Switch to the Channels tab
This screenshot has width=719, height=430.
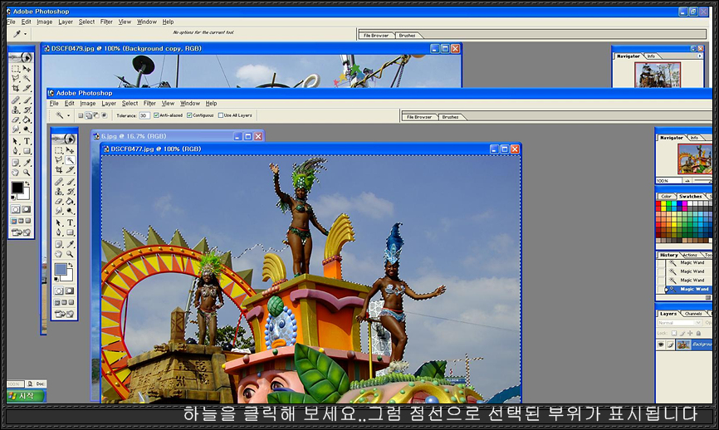pyautogui.click(x=693, y=314)
